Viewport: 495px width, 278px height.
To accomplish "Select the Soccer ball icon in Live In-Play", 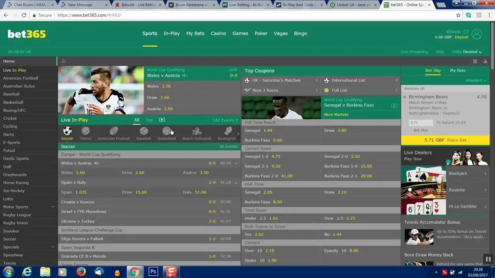I will [x=67, y=131].
